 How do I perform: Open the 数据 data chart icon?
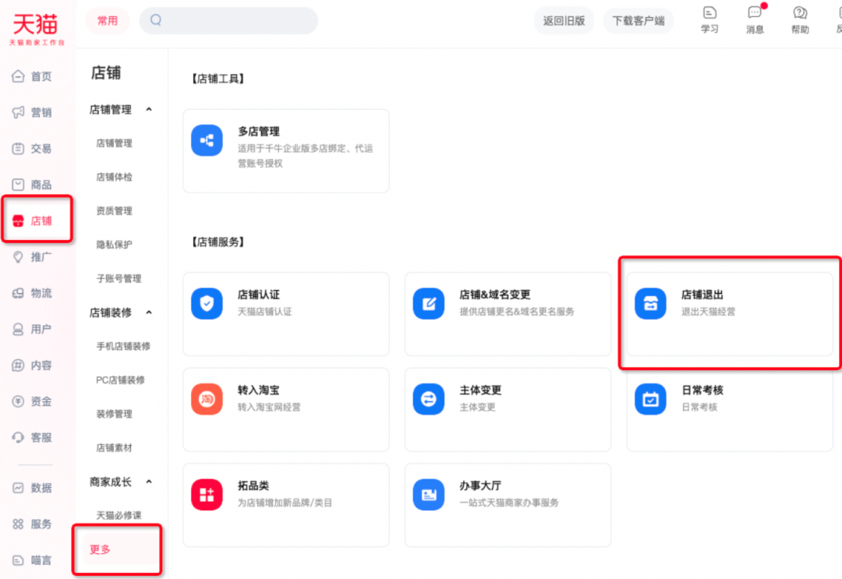point(18,488)
